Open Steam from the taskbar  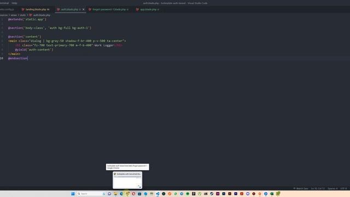coord(212,194)
